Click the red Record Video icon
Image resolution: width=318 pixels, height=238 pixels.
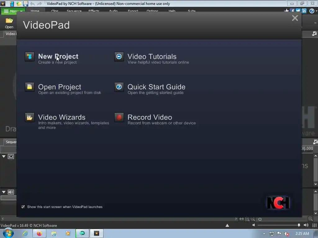119,117
